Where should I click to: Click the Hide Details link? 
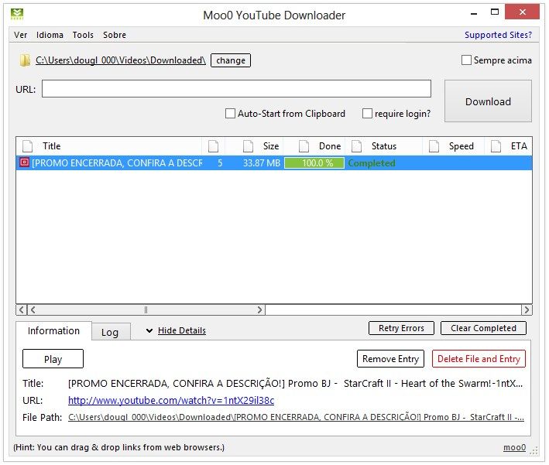point(182,330)
